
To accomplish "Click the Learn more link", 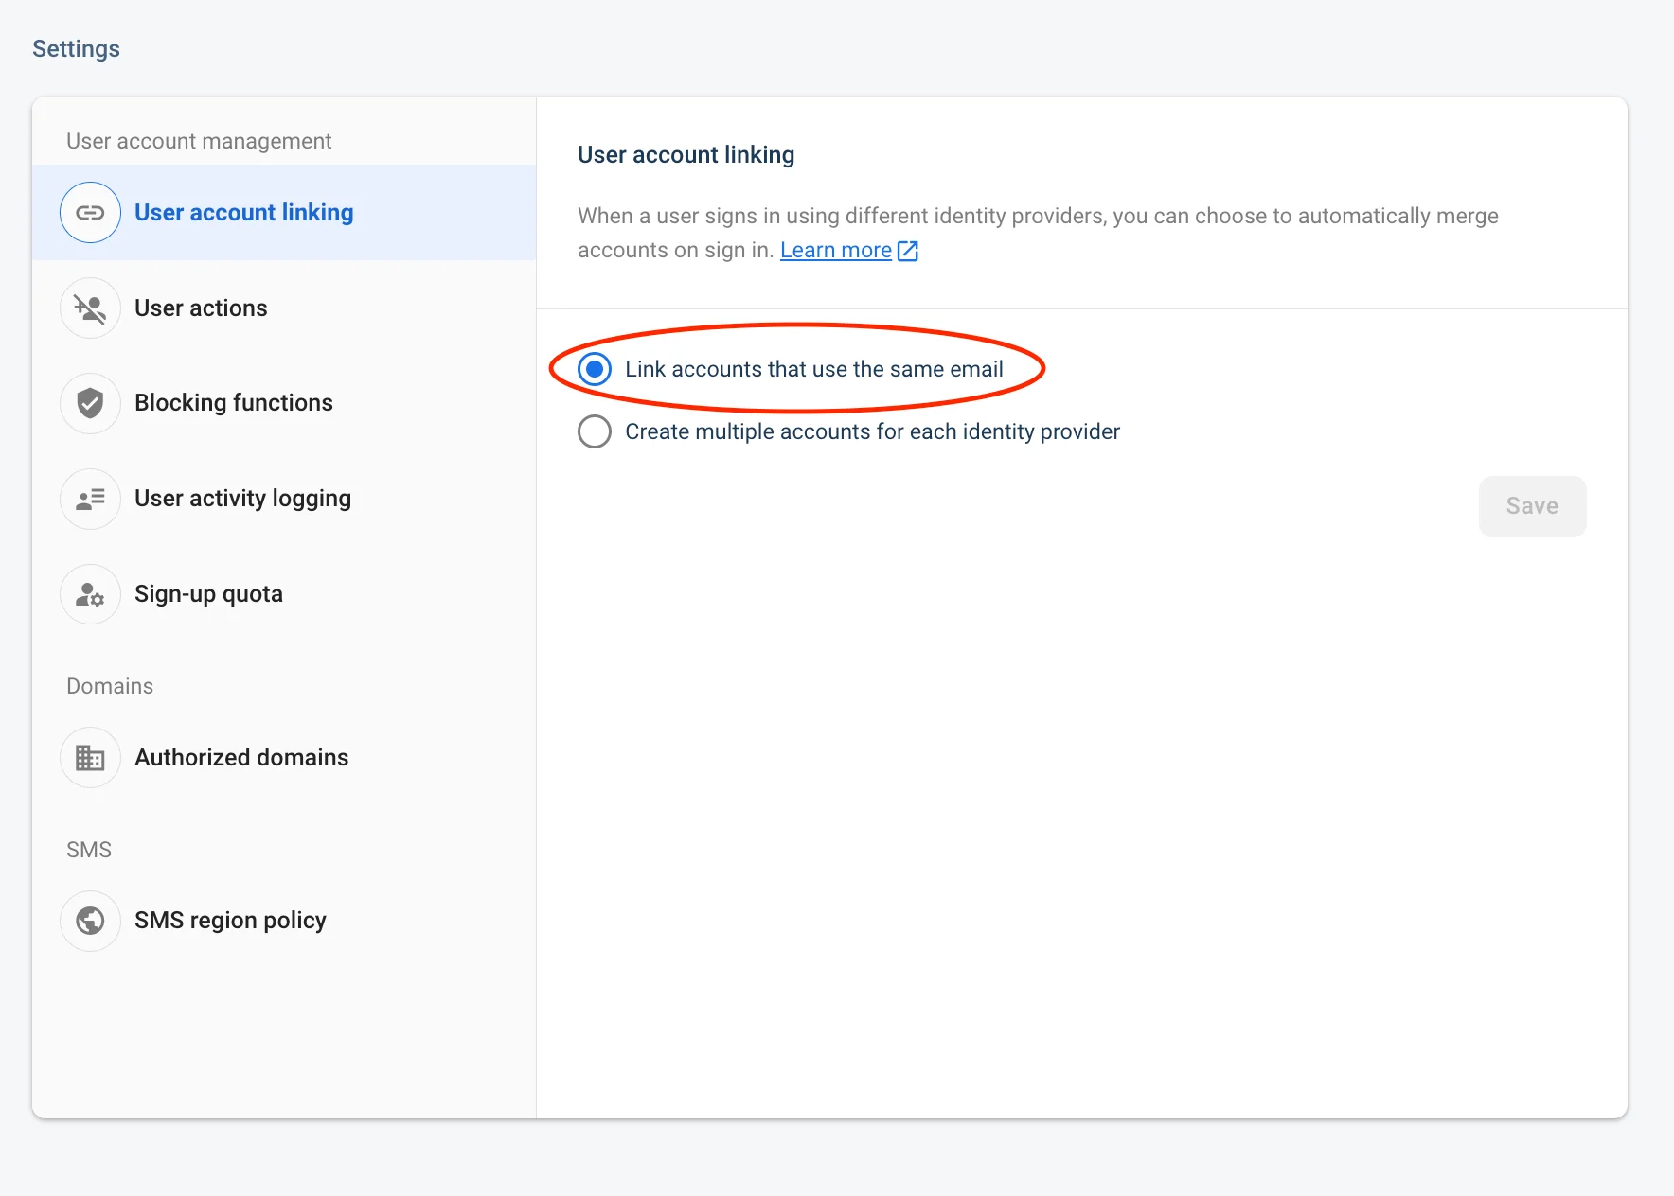I will [x=835, y=250].
